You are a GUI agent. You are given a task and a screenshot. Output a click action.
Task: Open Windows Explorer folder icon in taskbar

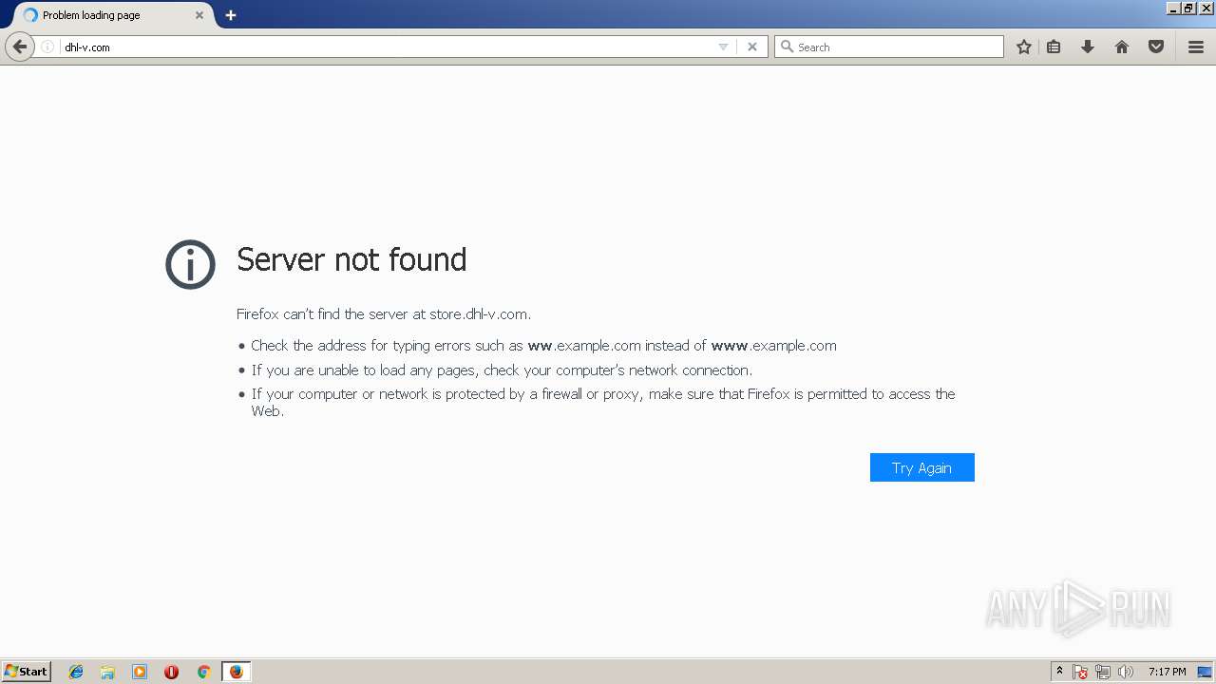[107, 672]
